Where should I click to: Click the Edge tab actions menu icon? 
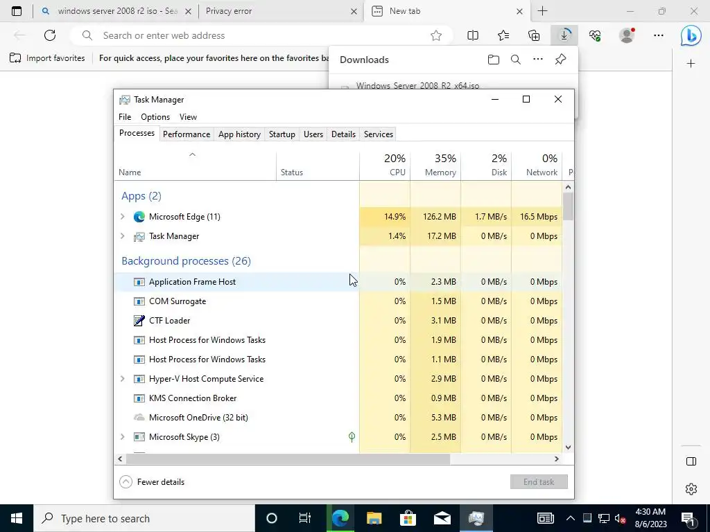point(17,11)
